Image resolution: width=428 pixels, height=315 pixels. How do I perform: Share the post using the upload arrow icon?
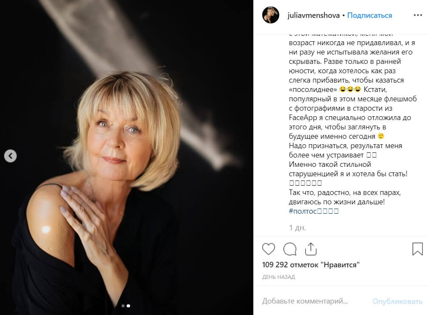tap(311, 249)
